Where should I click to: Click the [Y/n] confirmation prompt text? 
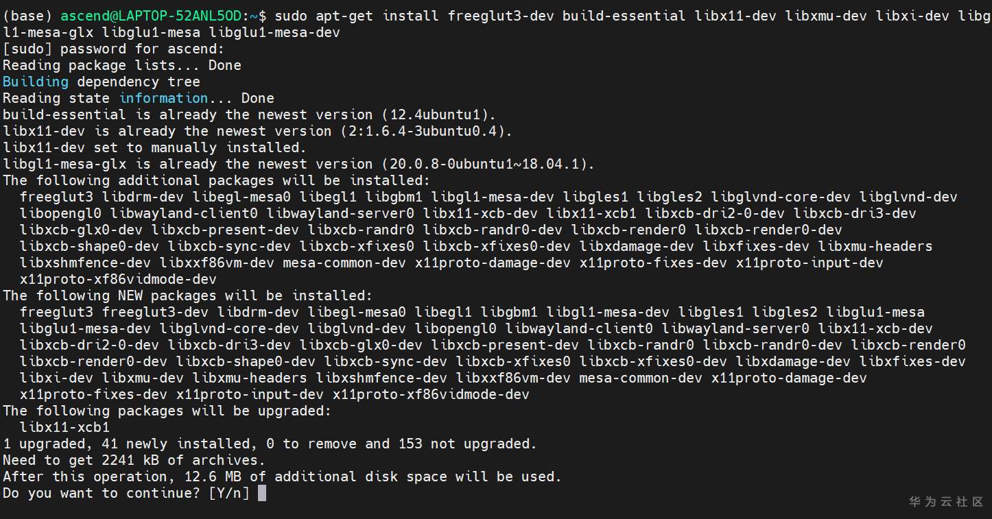pos(229,493)
